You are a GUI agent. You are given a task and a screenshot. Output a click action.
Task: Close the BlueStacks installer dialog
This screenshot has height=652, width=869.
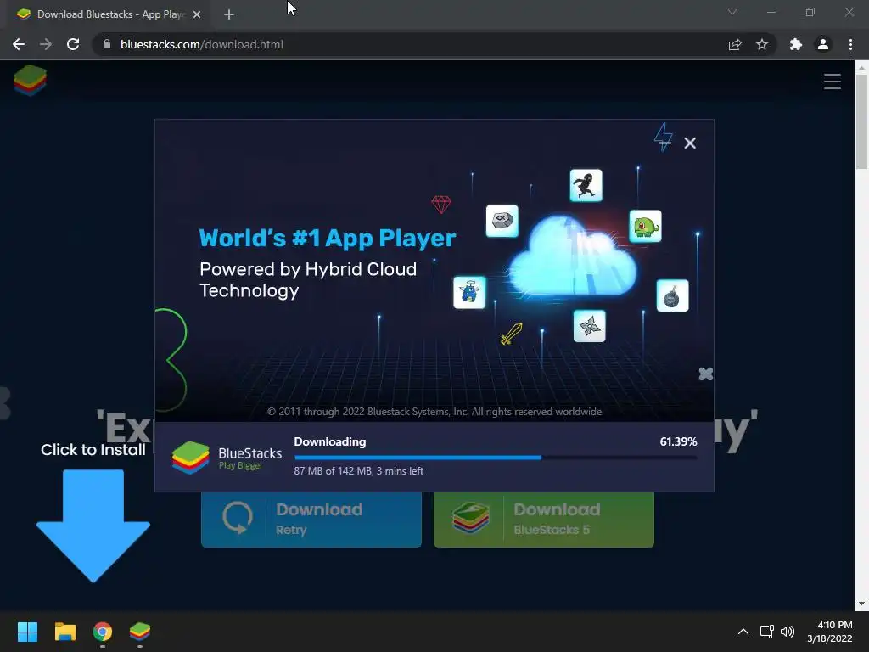coord(690,143)
